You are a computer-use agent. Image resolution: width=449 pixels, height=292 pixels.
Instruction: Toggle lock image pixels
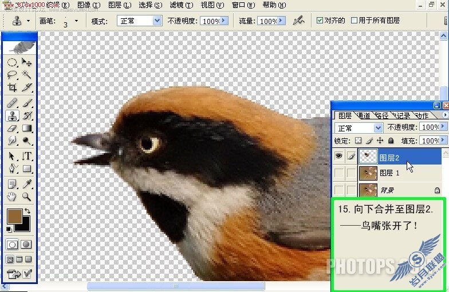tap(369, 141)
